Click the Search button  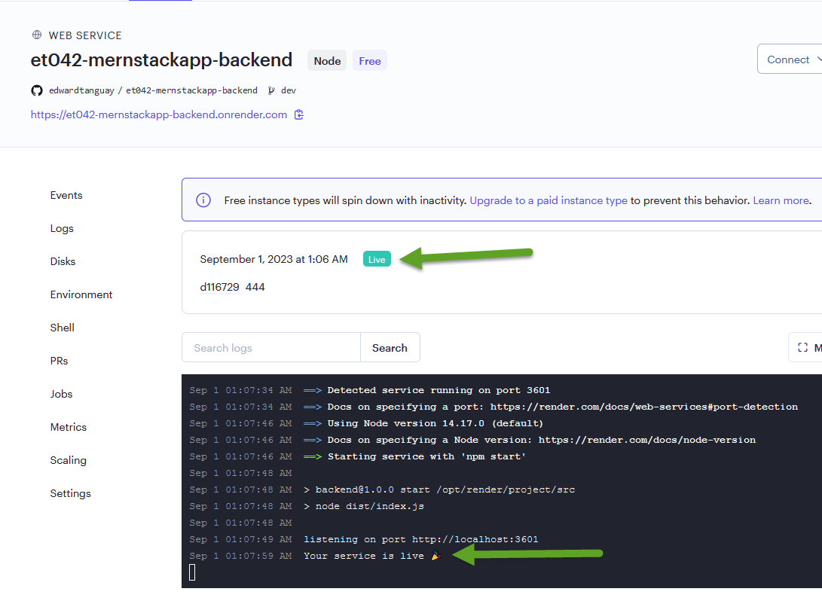pos(390,347)
